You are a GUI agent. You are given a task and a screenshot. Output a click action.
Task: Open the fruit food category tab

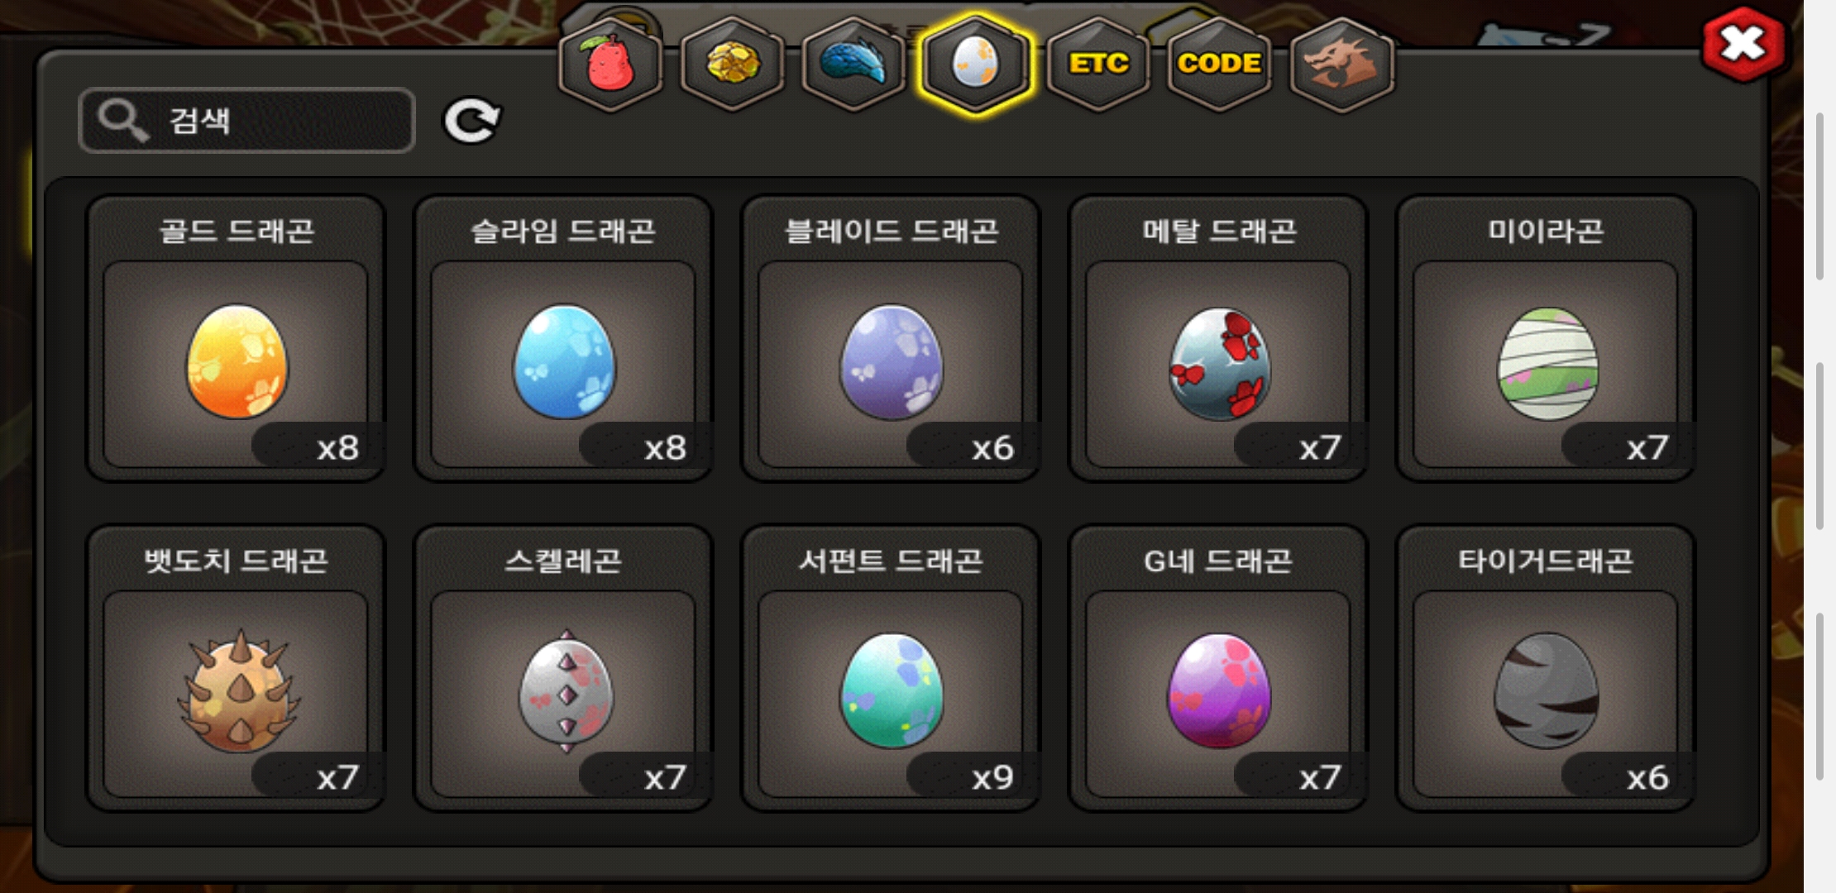pyautogui.click(x=610, y=64)
